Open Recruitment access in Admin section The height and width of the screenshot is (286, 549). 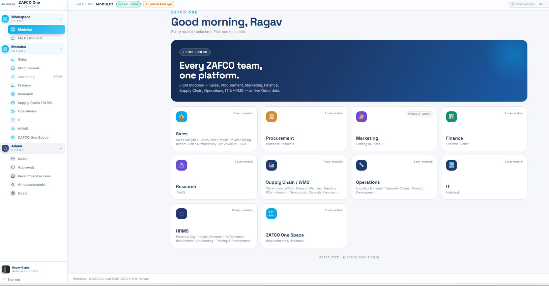tap(36, 176)
